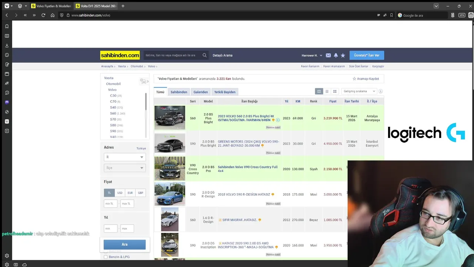Sort listings by Fiyat column
The image size is (474, 267).
(333, 101)
